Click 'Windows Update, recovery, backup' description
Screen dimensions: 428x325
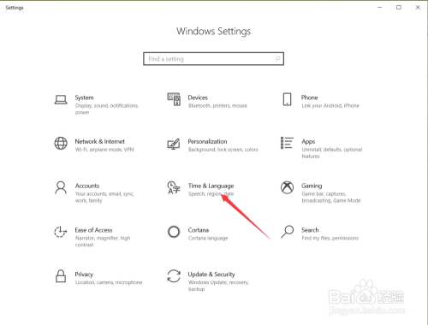coord(218,286)
